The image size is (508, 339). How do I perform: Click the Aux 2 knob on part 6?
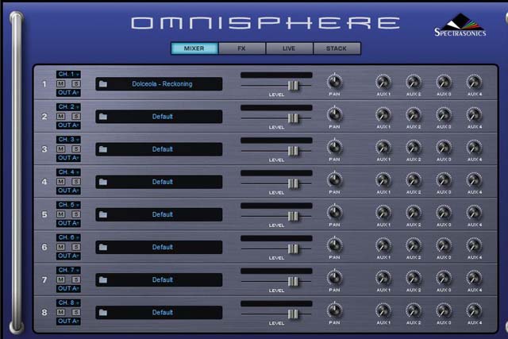point(414,245)
